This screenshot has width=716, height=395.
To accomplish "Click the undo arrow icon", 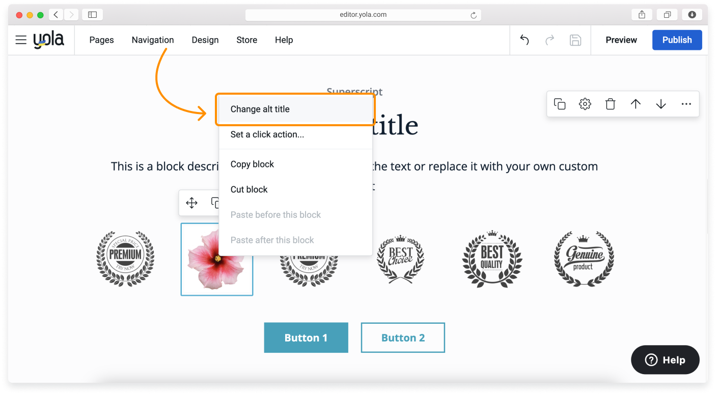I will pyautogui.click(x=525, y=40).
